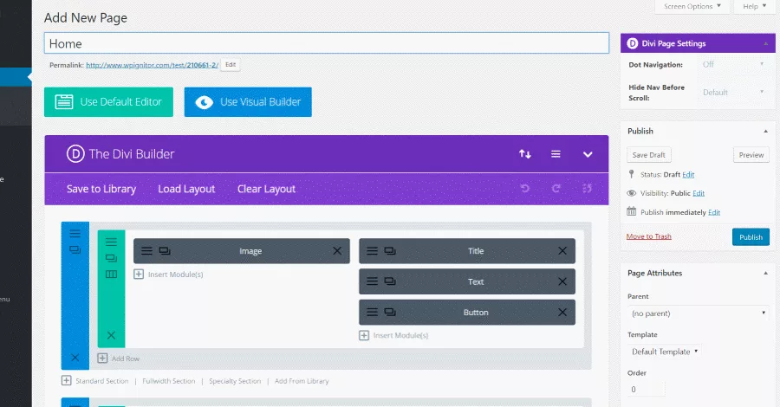The image size is (780, 407).
Task: Switch to Use Default Editor
Action: 108,102
